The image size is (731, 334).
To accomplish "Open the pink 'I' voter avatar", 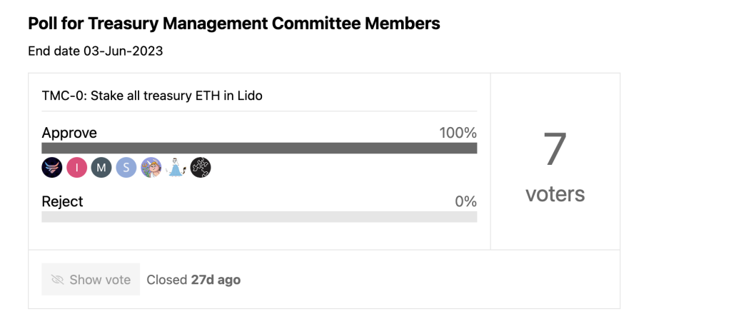I will (76, 167).
